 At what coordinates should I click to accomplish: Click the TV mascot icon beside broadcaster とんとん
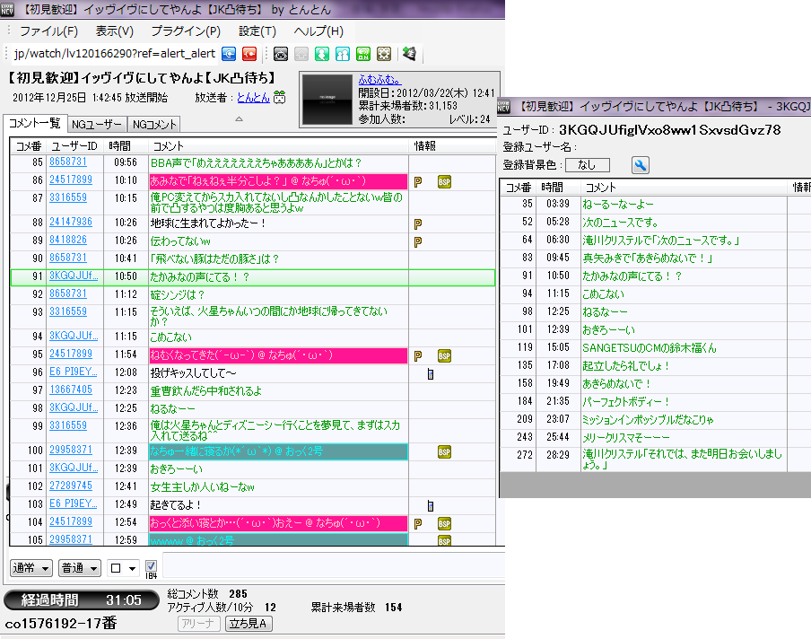click(279, 97)
